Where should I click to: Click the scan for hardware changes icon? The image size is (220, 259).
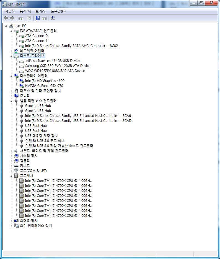point(53,18)
